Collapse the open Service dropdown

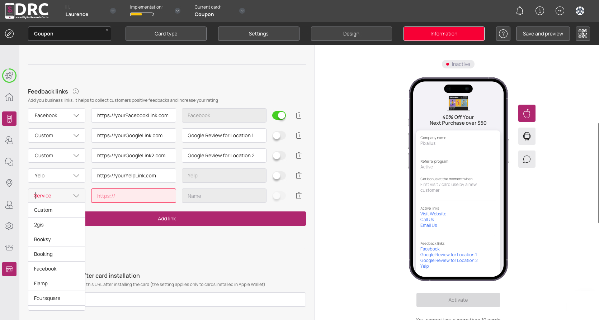pos(57,196)
